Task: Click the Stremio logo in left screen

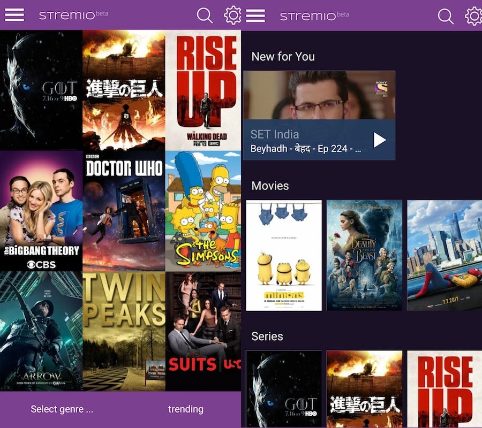Action: [x=73, y=15]
